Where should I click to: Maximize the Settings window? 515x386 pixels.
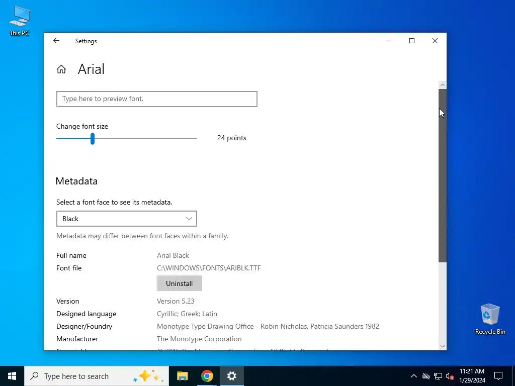click(412, 41)
